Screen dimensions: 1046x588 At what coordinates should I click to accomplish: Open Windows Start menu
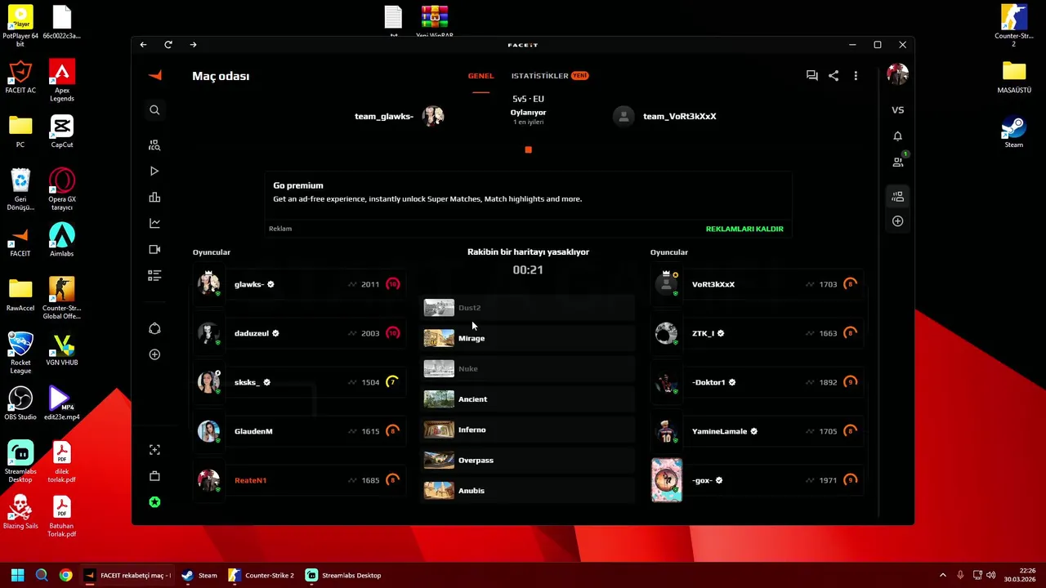[17, 575]
